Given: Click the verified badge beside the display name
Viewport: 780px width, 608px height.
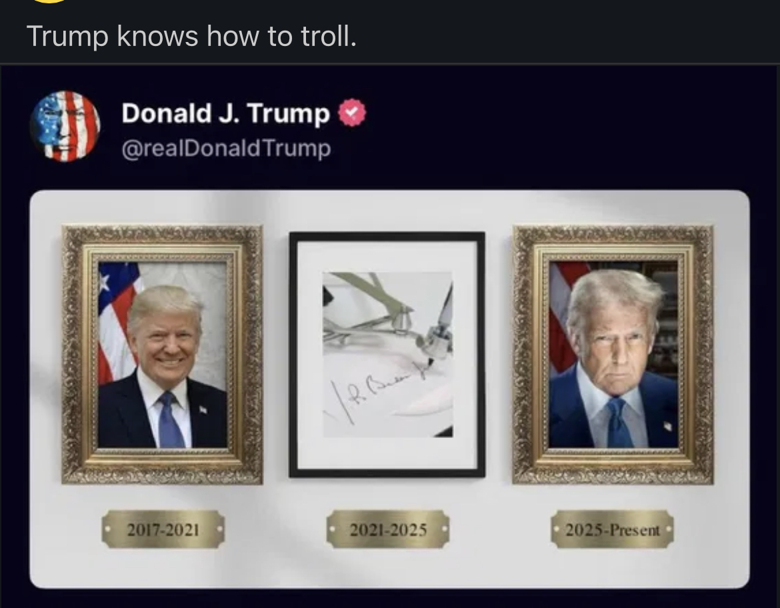Looking at the screenshot, I should pos(352,113).
